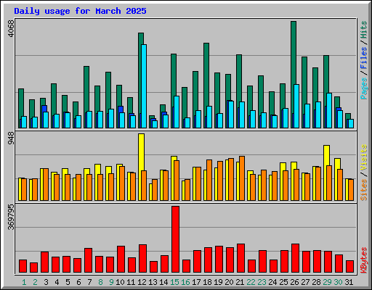Click the yellow Visits legend label
The height and width of the screenshot is (290, 372).
(364, 157)
